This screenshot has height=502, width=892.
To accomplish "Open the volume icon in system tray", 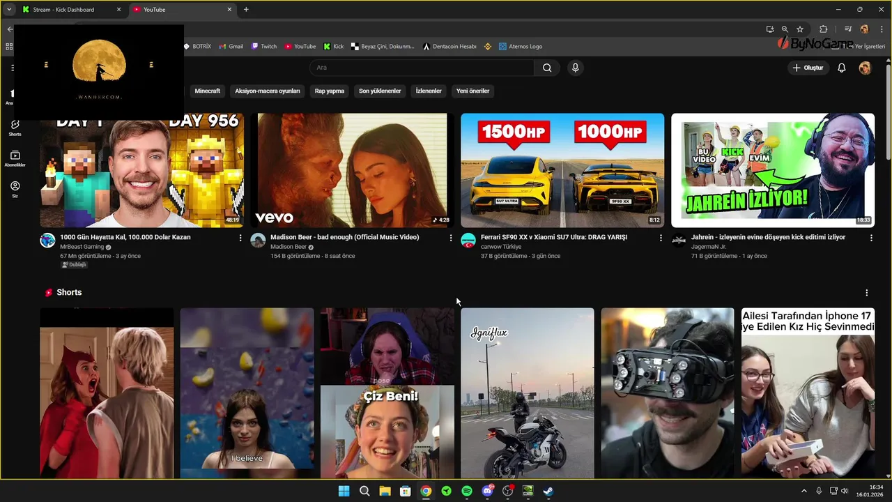I will 844,491.
